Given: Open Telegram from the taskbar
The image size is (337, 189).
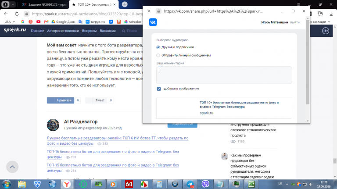Looking at the screenshot, I should coord(190,184).
